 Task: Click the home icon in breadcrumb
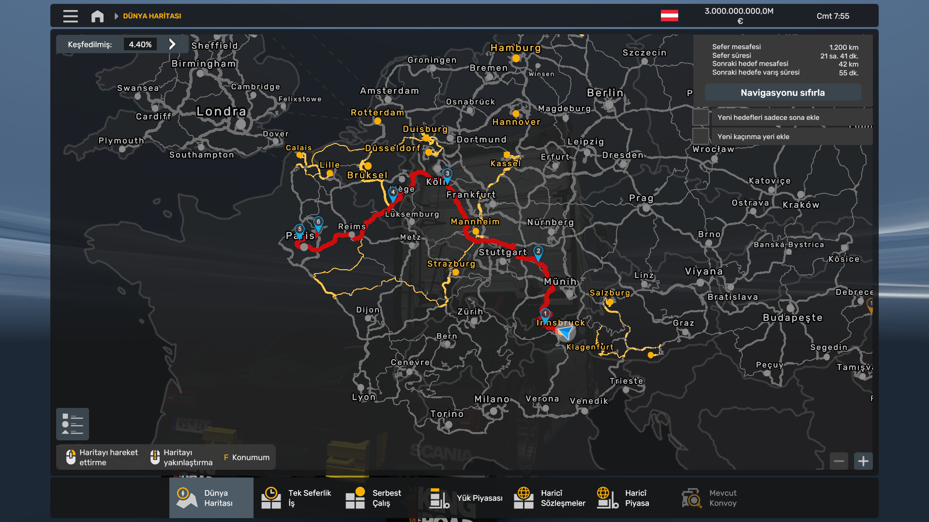[x=97, y=16]
